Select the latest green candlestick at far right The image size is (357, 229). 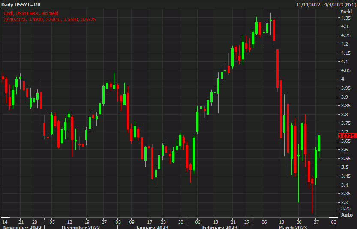pos(319,143)
